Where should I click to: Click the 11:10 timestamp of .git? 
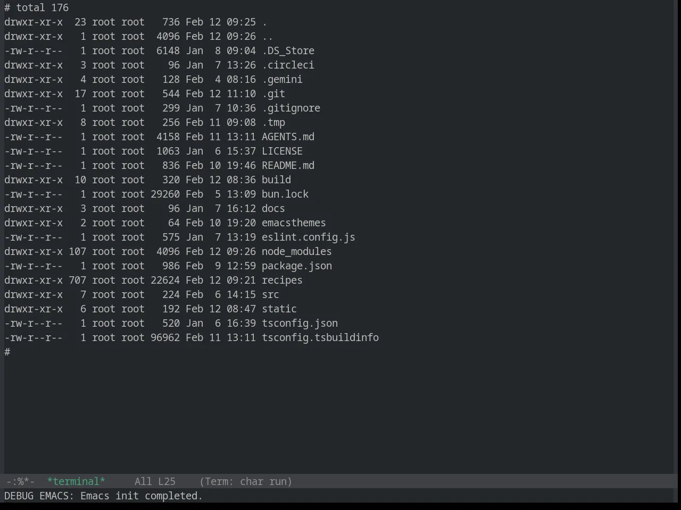click(x=241, y=93)
